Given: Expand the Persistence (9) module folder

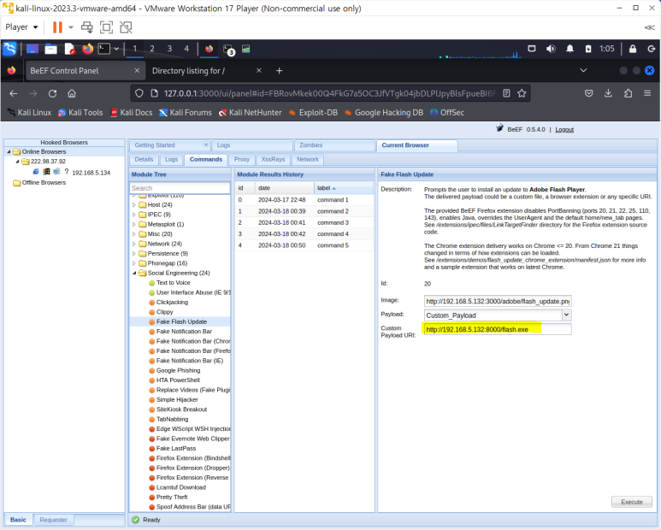Looking at the screenshot, I should 134,254.
